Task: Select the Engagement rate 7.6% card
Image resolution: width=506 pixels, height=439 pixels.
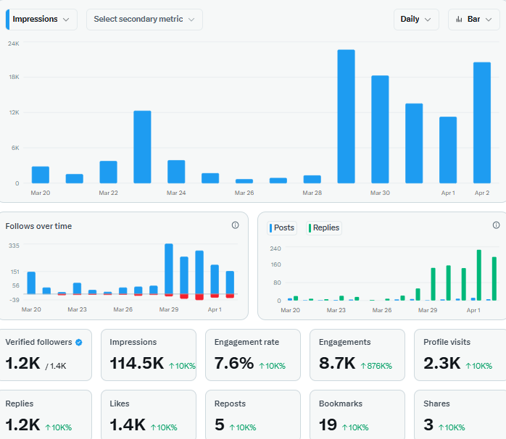Action: 253,355
